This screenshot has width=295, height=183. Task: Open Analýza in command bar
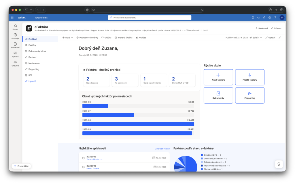click(x=141, y=38)
